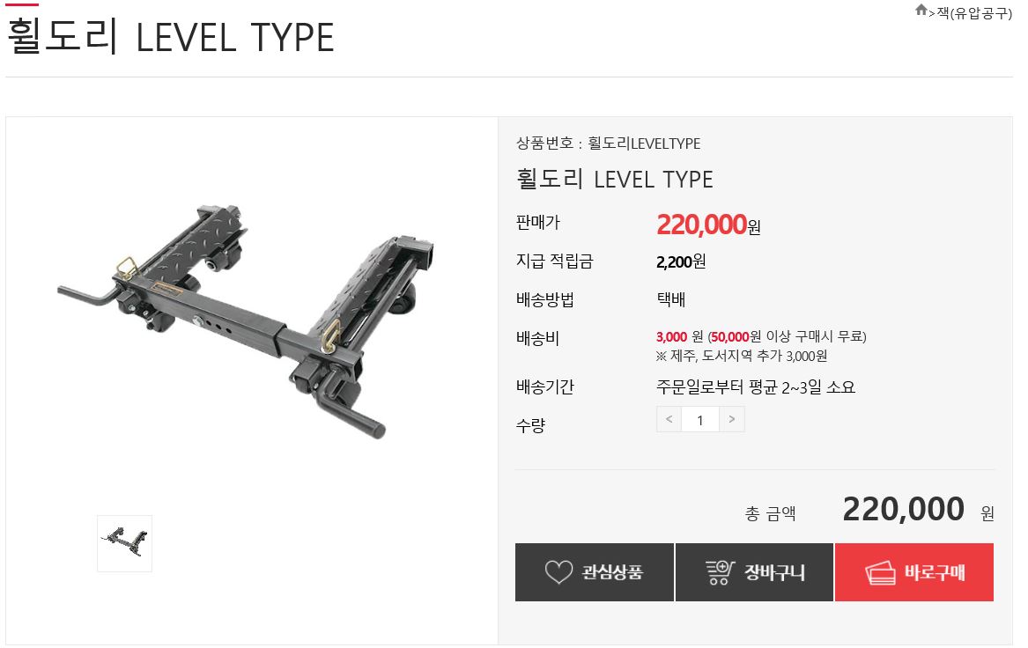Click the cart icon on 장바구니
1028x648 pixels.
point(719,572)
